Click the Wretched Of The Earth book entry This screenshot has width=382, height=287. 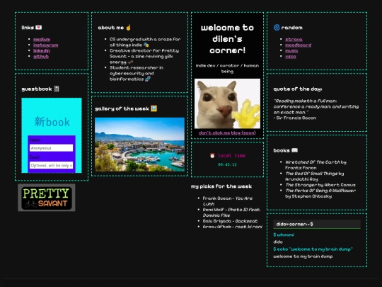point(316,164)
